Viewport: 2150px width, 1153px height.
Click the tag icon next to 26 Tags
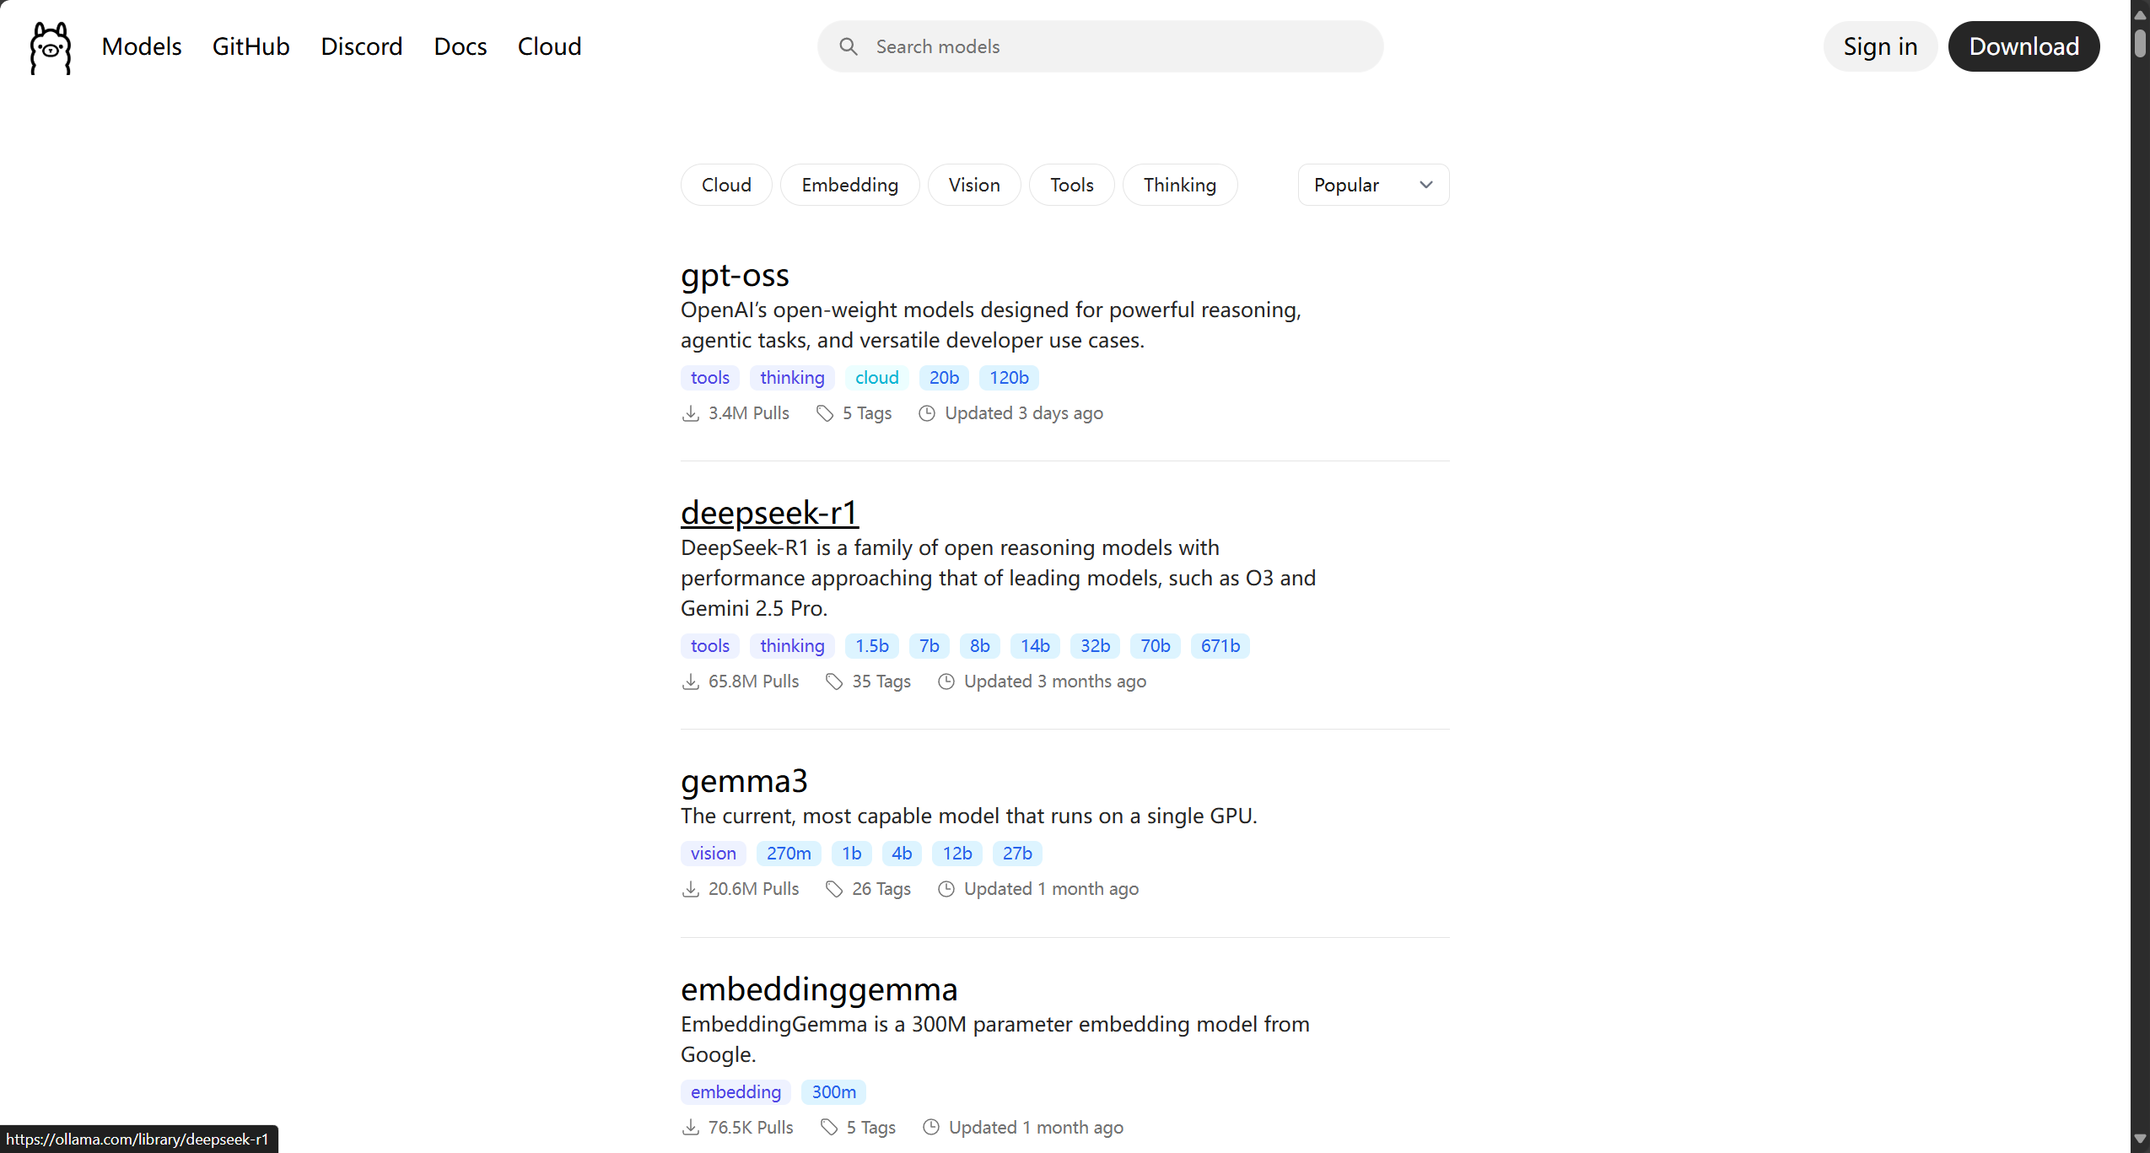pos(834,889)
